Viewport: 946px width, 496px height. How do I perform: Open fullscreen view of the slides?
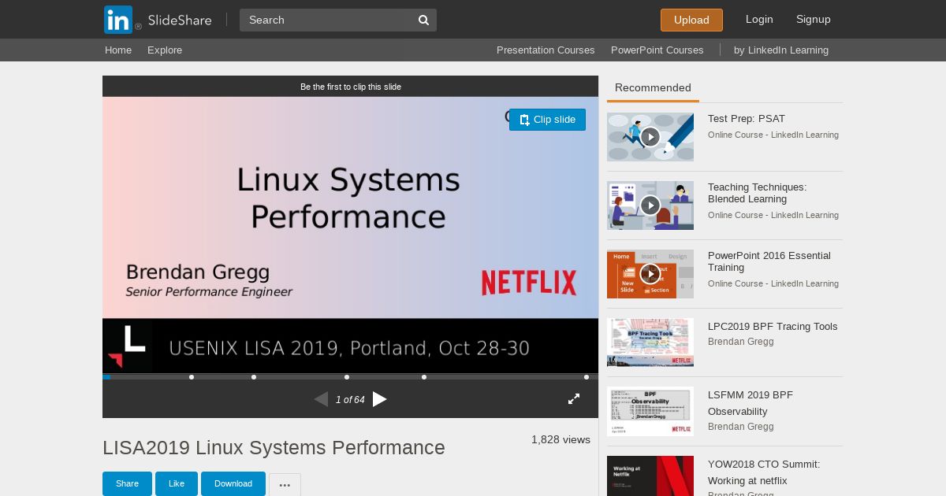(574, 399)
